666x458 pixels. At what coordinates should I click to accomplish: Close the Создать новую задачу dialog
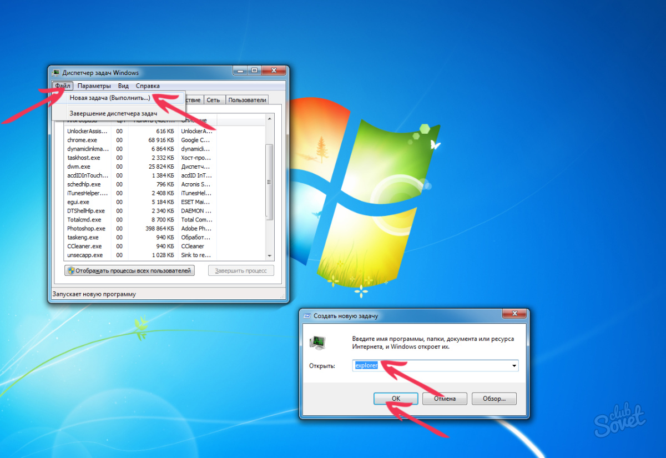coord(514,315)
